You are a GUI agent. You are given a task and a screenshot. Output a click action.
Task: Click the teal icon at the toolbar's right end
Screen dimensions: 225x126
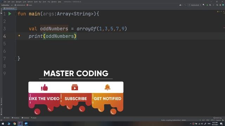click(223, 5)
